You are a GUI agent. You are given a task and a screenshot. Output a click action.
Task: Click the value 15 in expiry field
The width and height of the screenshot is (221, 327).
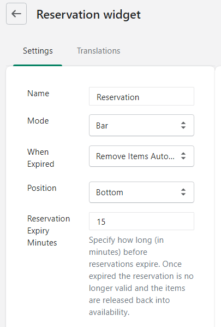point(101,222)
